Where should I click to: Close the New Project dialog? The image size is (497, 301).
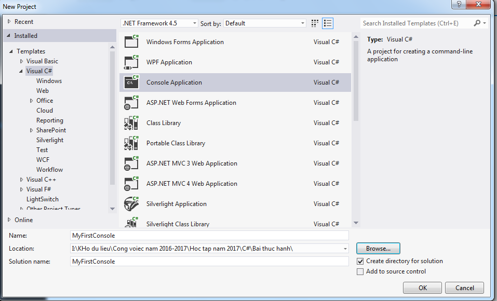(479, 5)
